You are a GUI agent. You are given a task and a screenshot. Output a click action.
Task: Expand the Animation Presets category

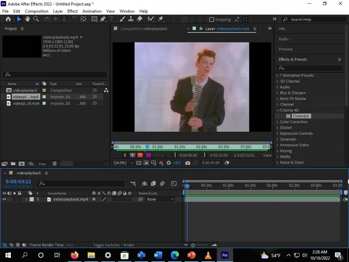click(x=277, y=75)
